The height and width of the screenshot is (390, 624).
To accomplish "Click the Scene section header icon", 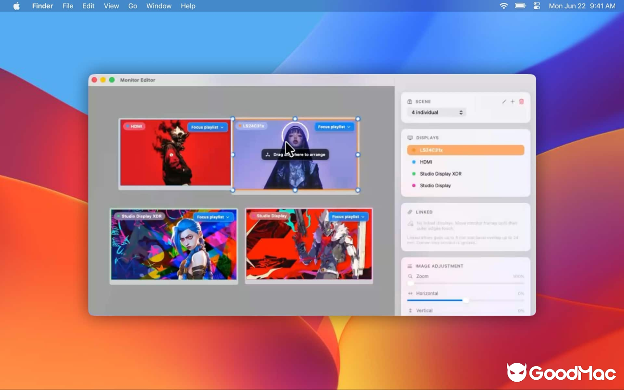I will [x=410, y=102].
